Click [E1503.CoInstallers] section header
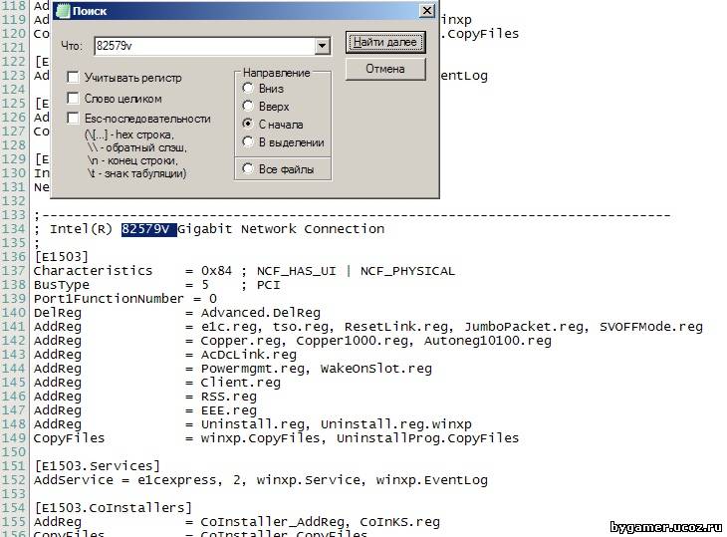The height and width of the screenshot is (537, 727). click(x=114, y=508)
